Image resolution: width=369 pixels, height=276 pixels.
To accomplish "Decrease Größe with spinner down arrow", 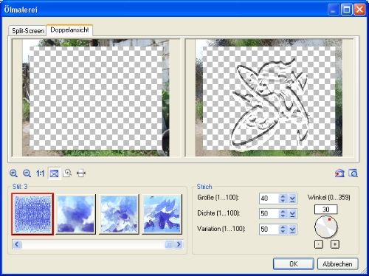I will coord(283,201).
